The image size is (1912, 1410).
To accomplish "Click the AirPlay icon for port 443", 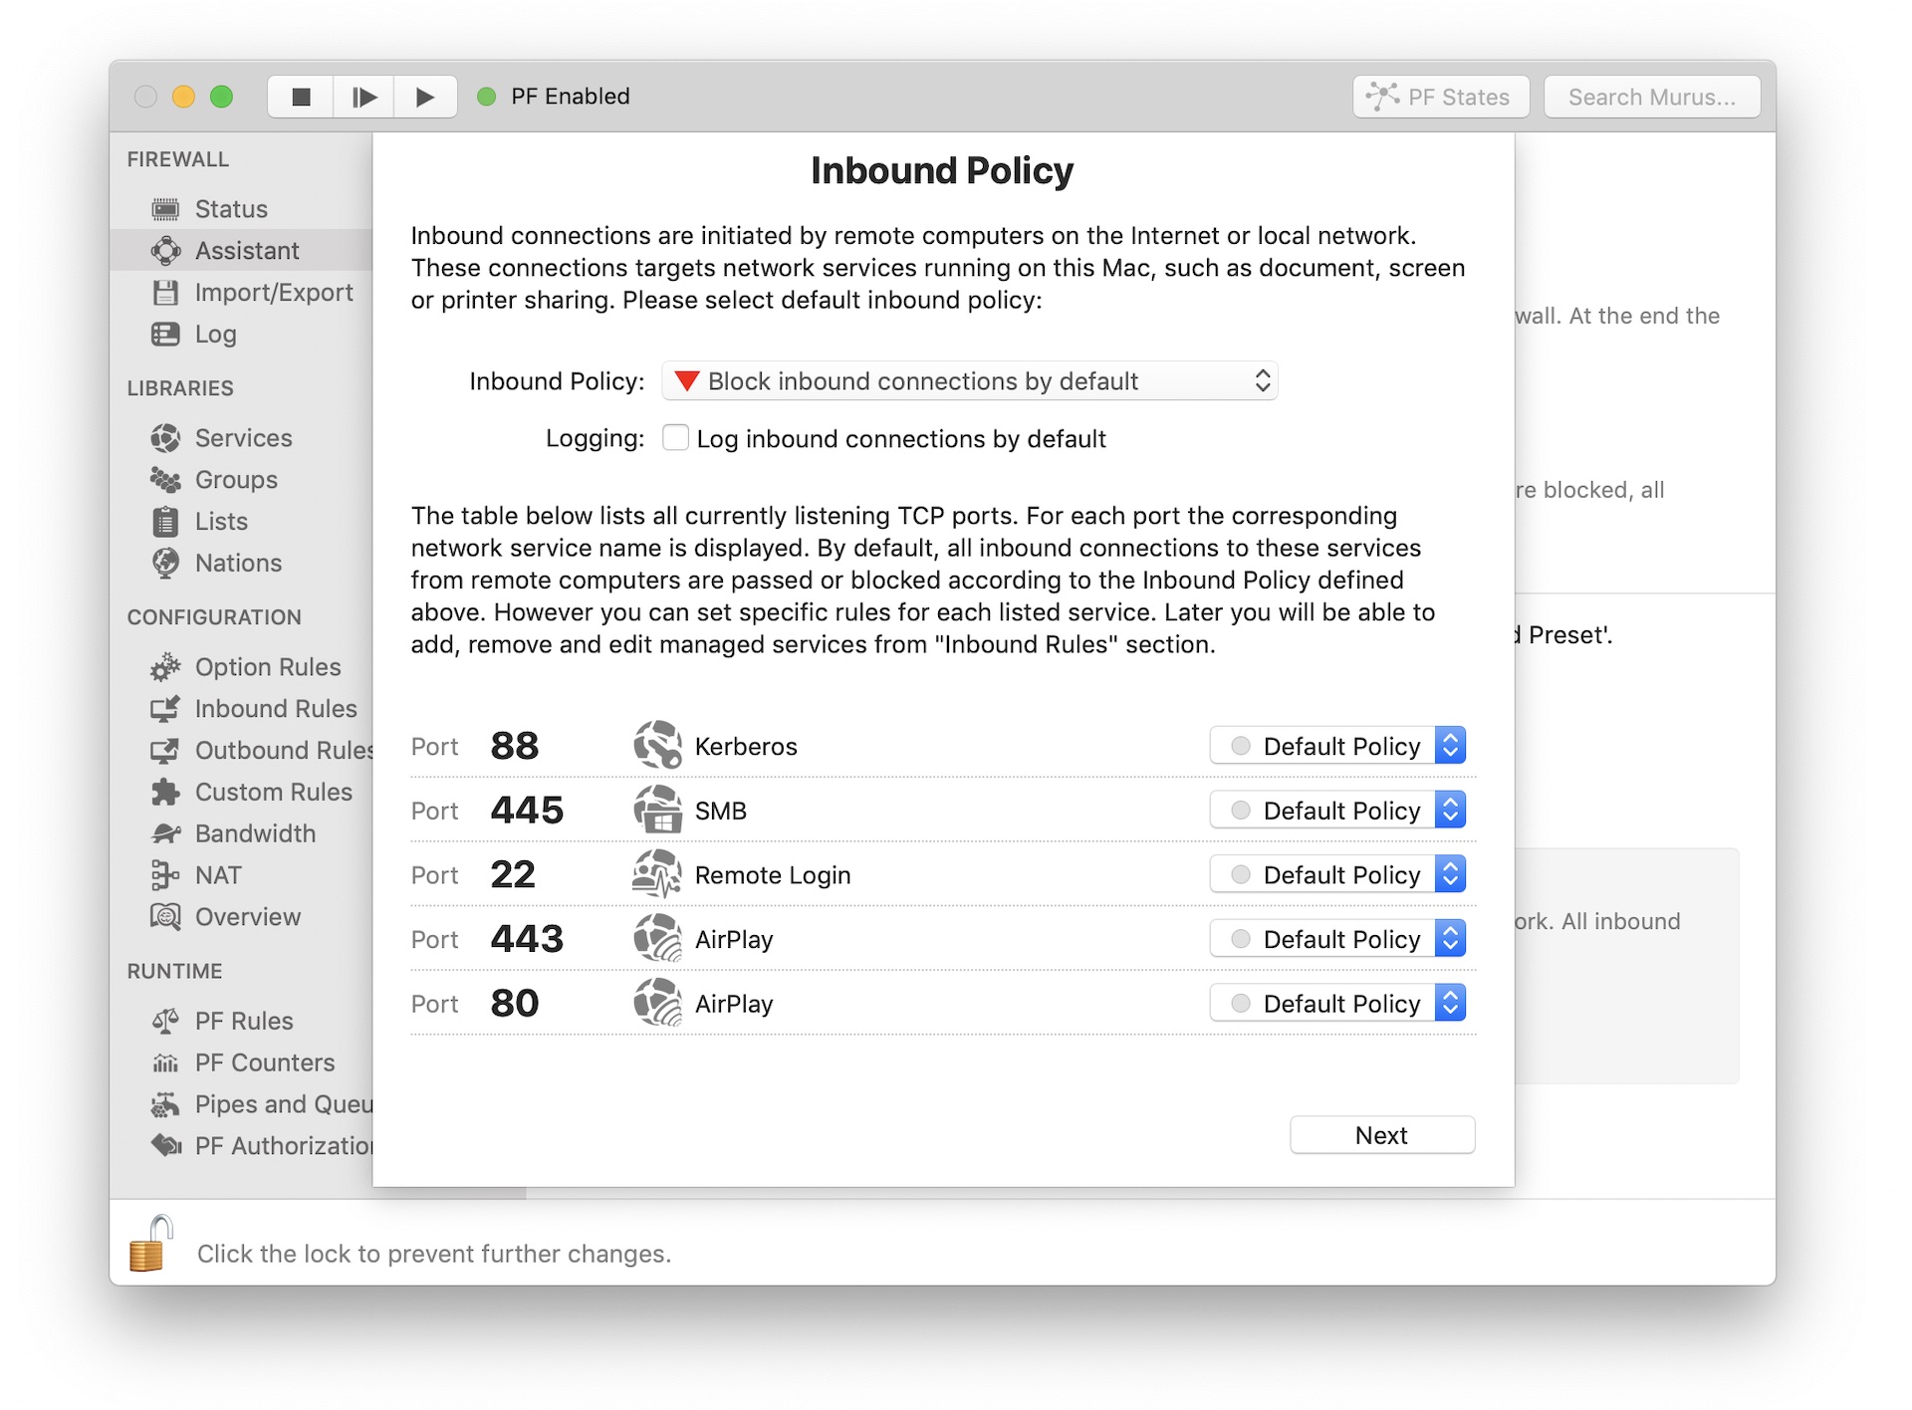I will click(657, 939).
